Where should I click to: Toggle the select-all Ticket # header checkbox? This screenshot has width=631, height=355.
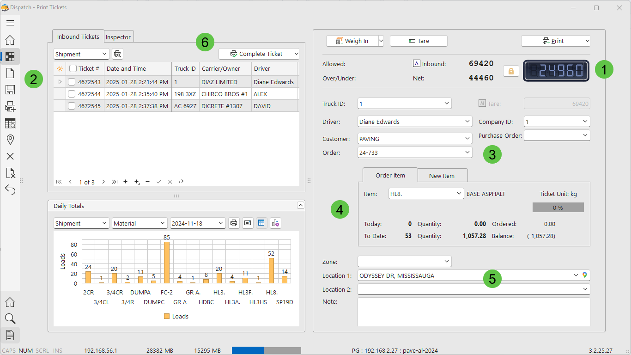pyautogui.click(x=73, y=68)
